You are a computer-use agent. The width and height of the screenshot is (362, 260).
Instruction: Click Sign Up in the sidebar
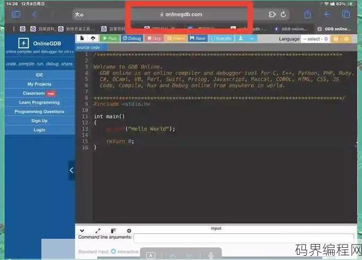click(39, 121)
